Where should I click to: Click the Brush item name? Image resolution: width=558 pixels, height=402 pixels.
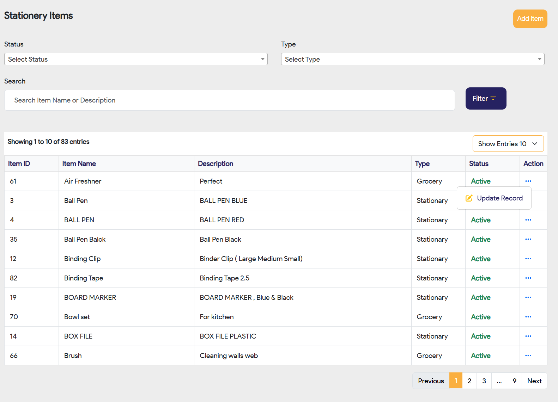(x=73, y=355)
